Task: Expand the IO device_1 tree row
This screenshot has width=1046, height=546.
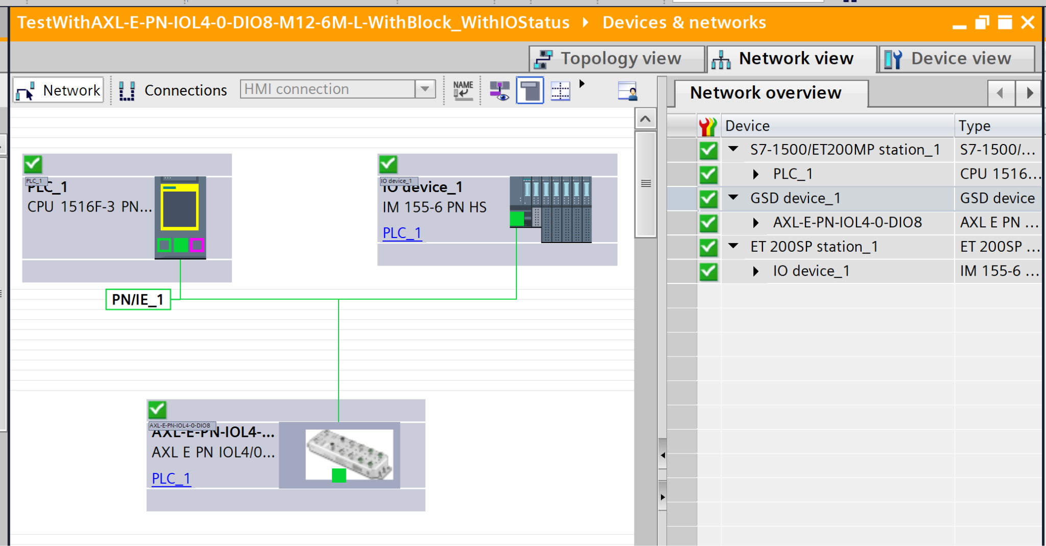Action: coord(756,271)
